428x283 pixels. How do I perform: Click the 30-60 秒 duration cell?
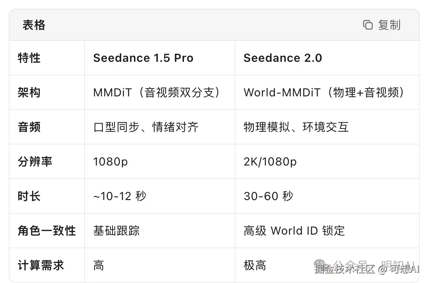(268, 196)
